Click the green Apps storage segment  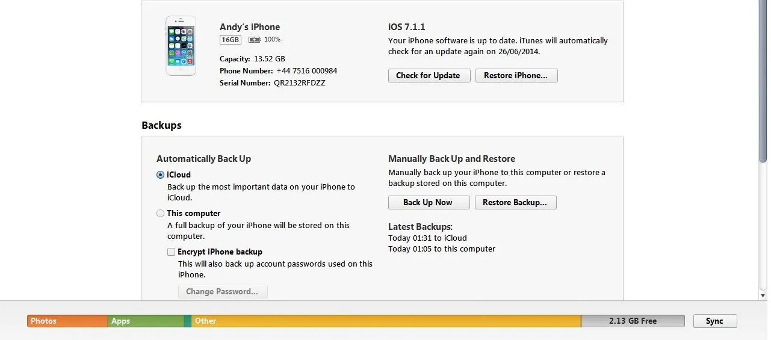(145, 321)
